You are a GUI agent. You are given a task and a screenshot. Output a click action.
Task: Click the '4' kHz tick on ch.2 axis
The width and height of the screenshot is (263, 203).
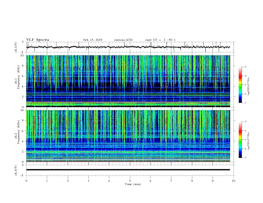click(23, 141)
